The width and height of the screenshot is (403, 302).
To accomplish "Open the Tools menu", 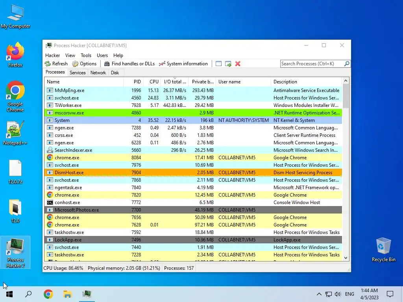I will point(86,55).
